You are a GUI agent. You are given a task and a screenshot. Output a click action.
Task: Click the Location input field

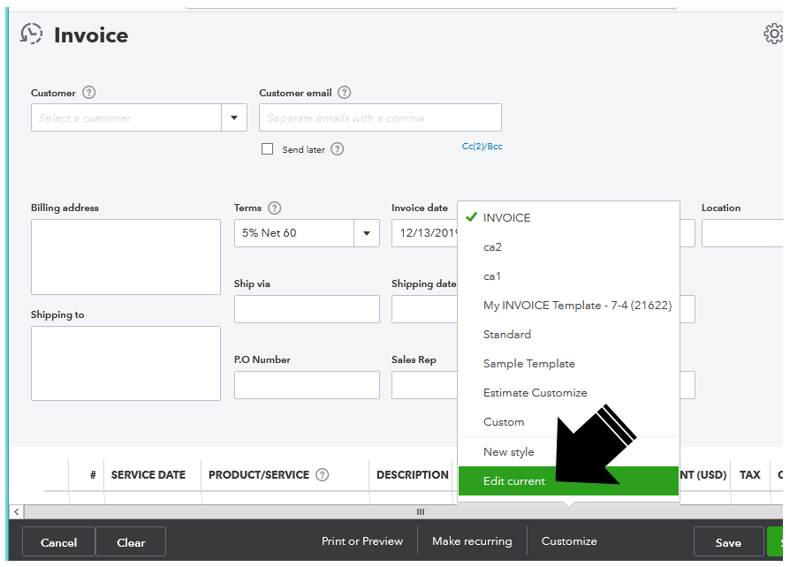(742, 233)
